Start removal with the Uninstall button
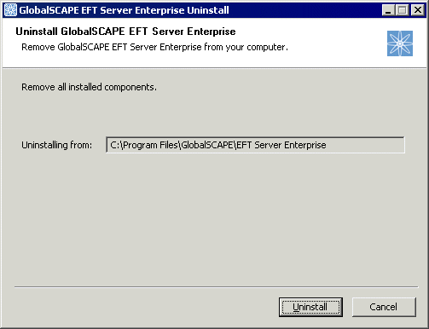The width and height of the screenshot is (429, 329). (x=310, y=307)
